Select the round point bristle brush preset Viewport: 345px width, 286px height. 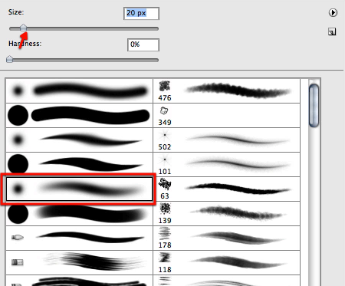click(x=79, y=238)
